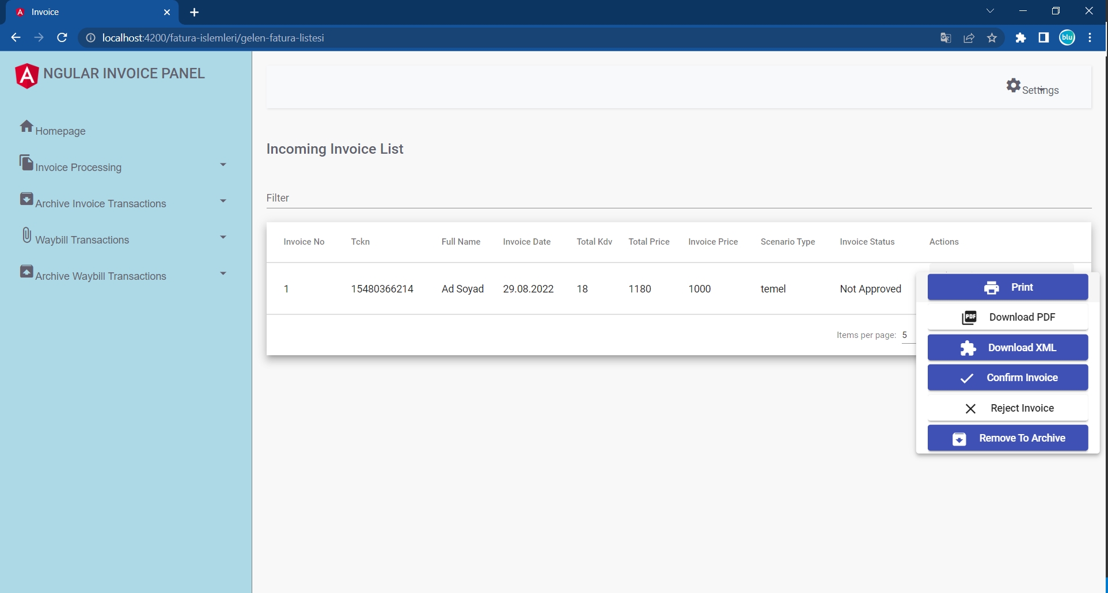Expand the Archive Waybill Transactions arrow
1108x593 pixels.
(223, 273)
